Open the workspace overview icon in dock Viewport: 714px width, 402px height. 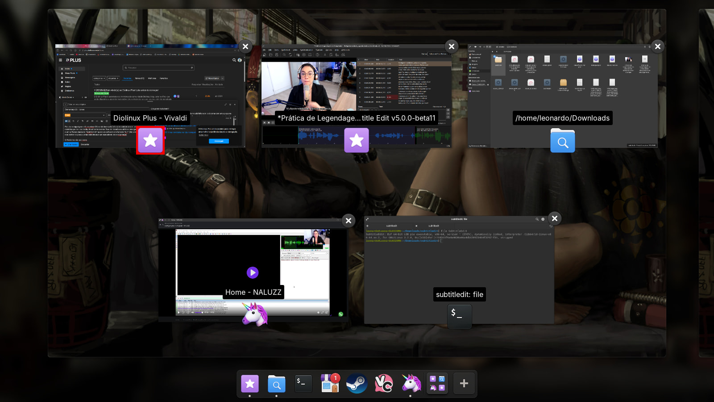point(437,384)
